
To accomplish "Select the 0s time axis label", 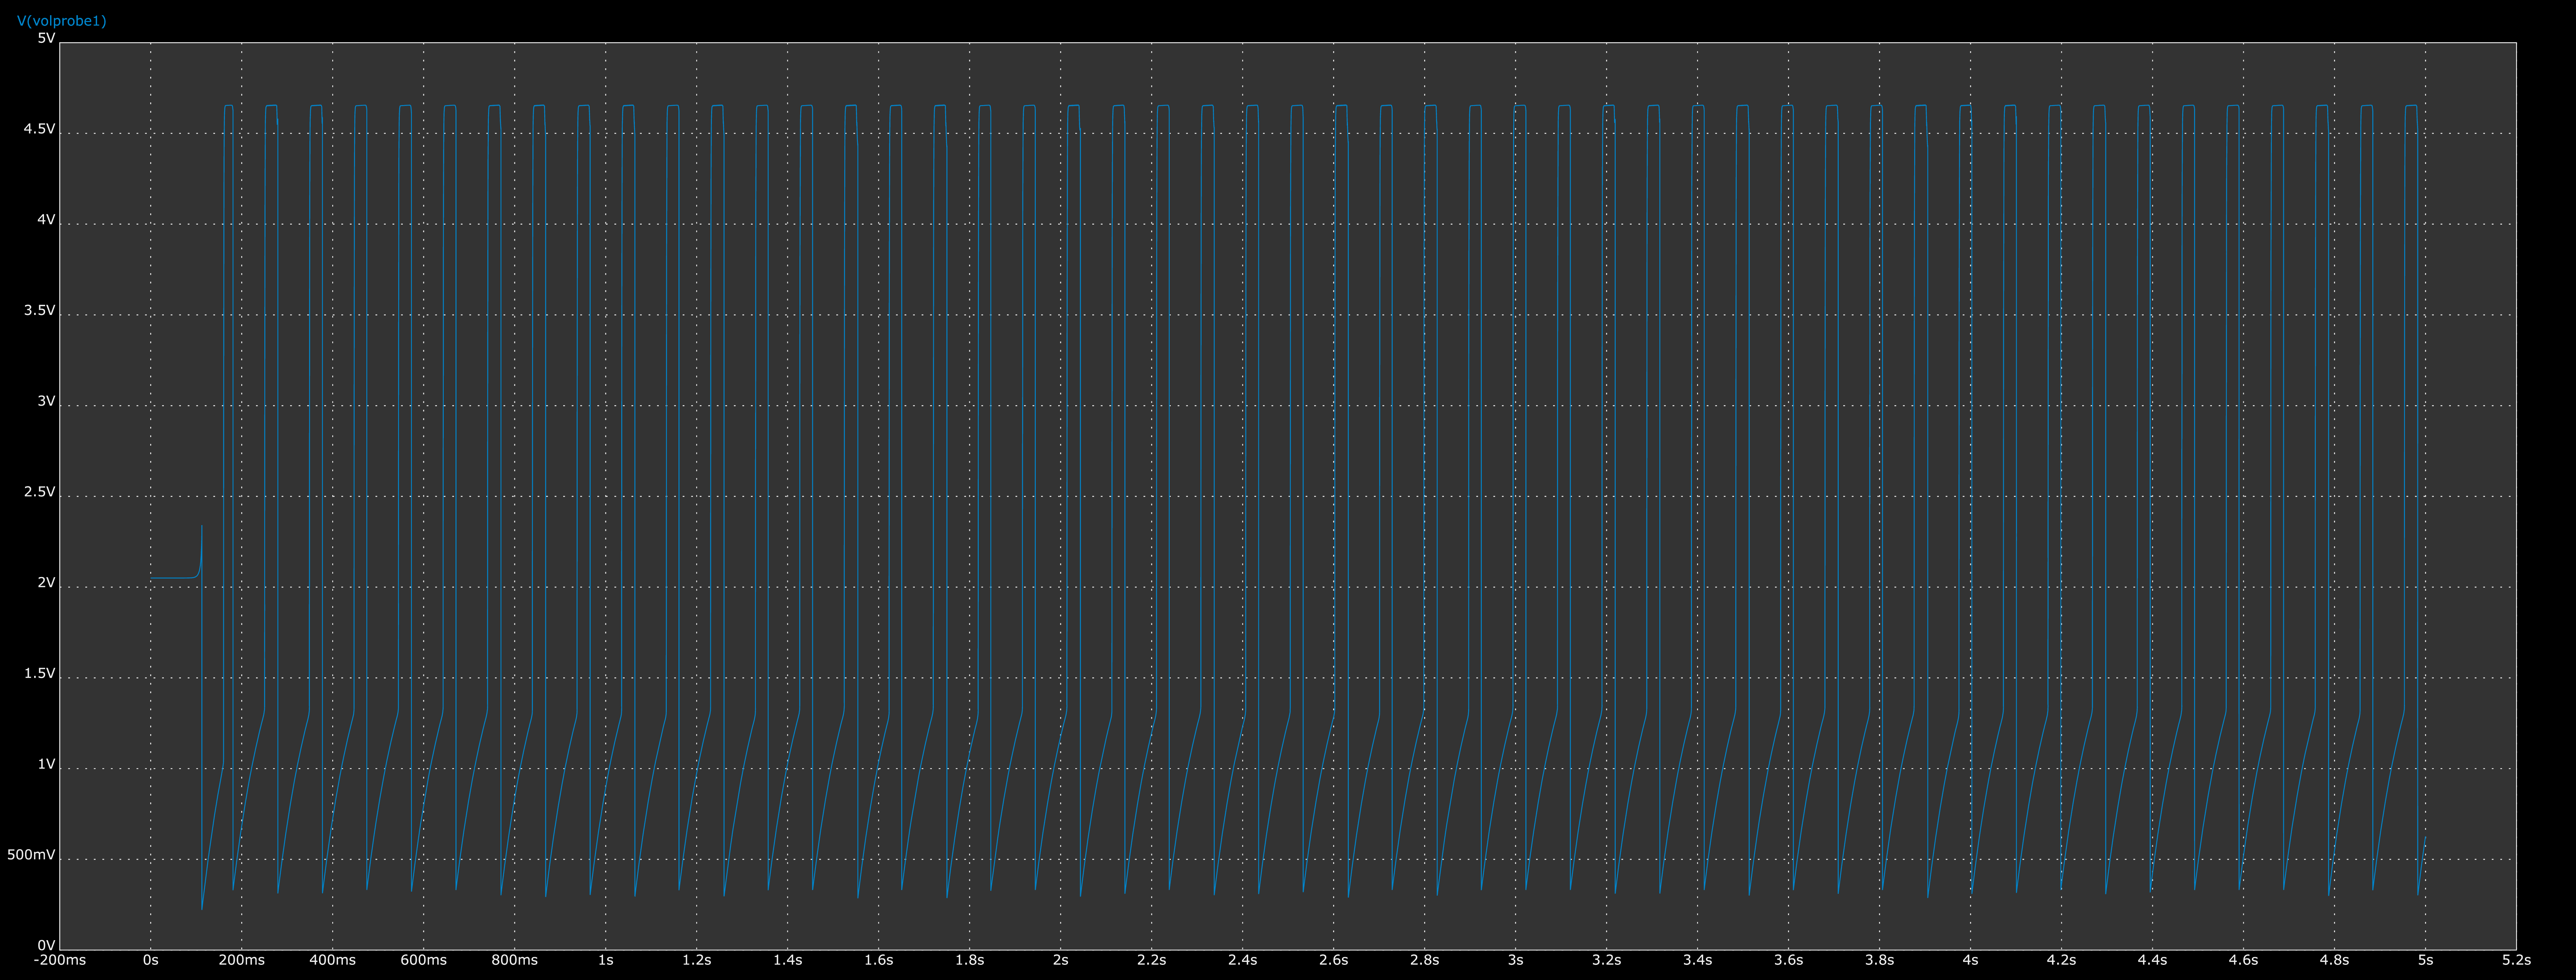I will coord(151,960).
